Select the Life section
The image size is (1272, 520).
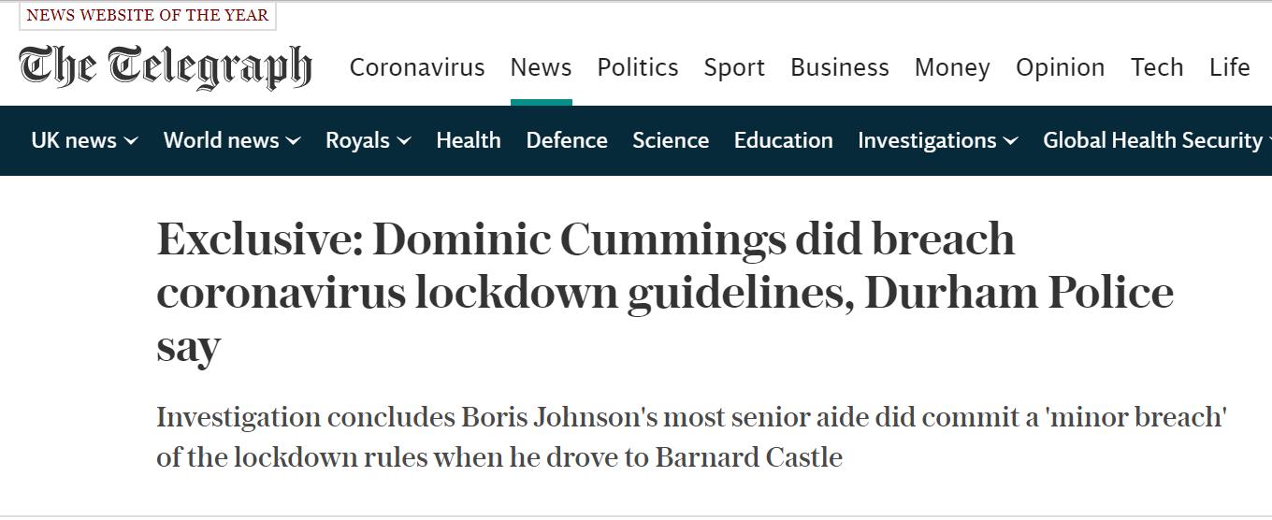(1229, 67)
